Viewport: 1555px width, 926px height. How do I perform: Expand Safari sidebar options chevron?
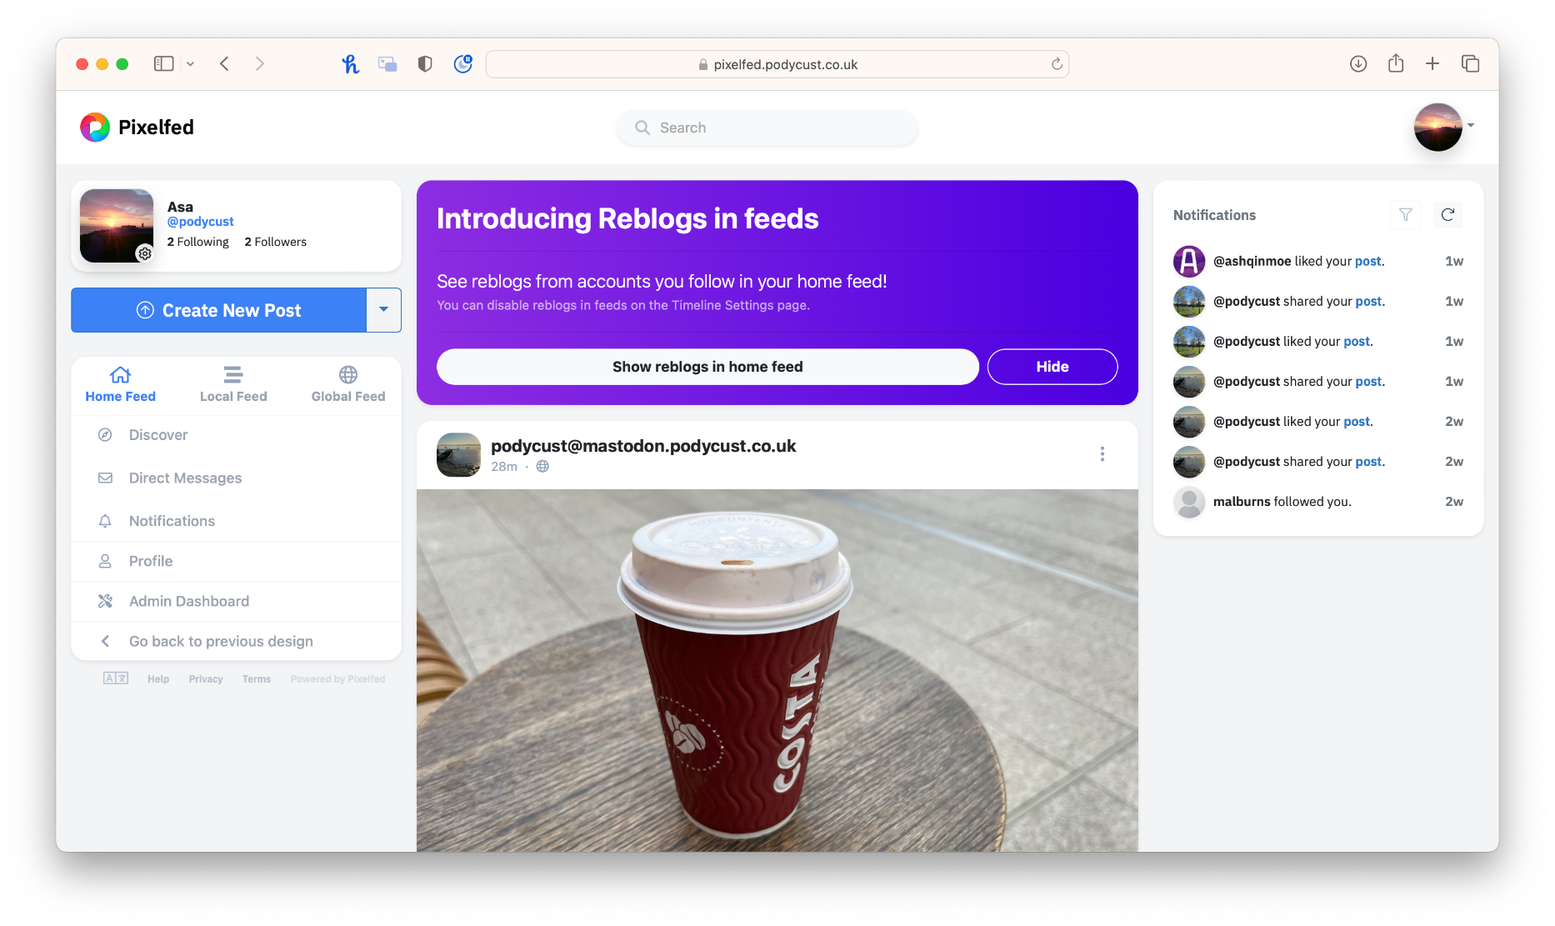pyautogui.click(x=191, y=64)
